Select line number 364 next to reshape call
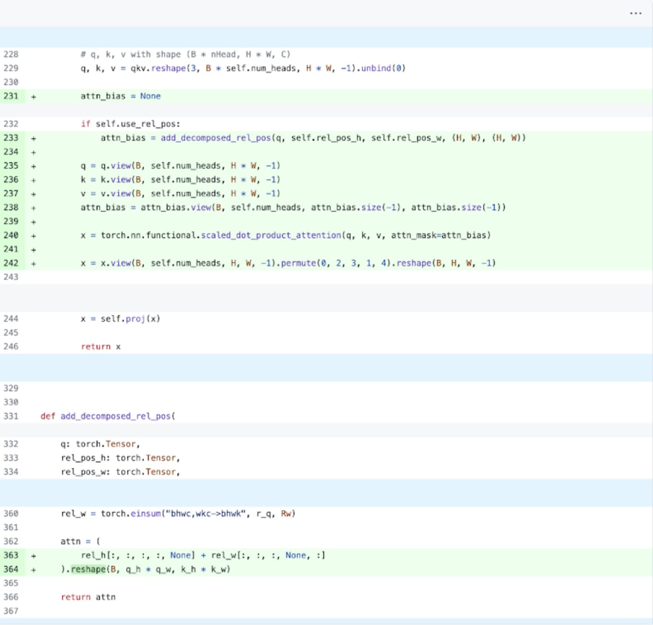The image size is (653, 625). coord(11,569)
